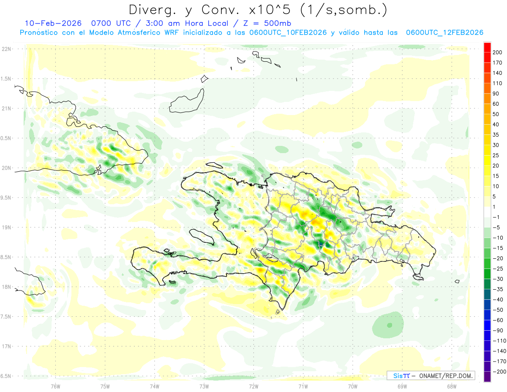The width and height of the screenshot is (507, 392).
Task: Click the -90 value on the color scale
Action: tap(497, 330)
